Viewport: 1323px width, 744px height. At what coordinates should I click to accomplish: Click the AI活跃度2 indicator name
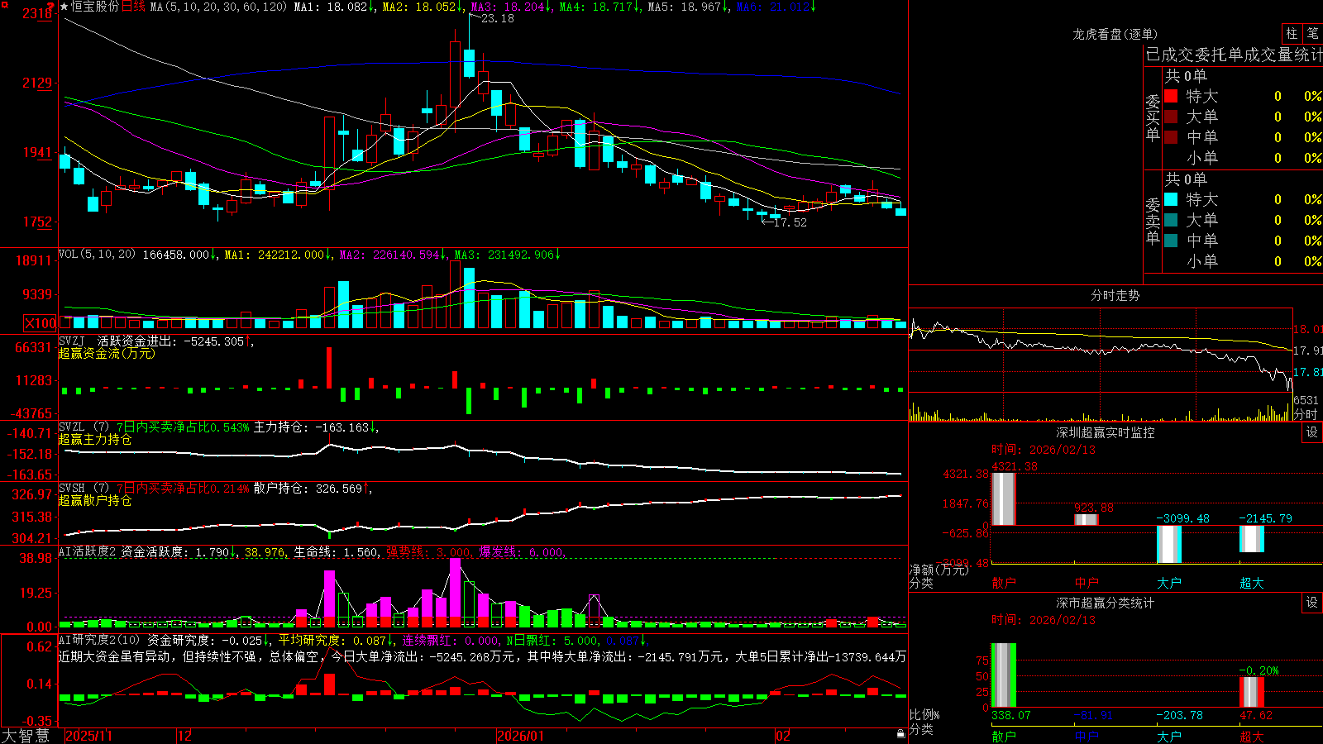[x=88, y=551]
